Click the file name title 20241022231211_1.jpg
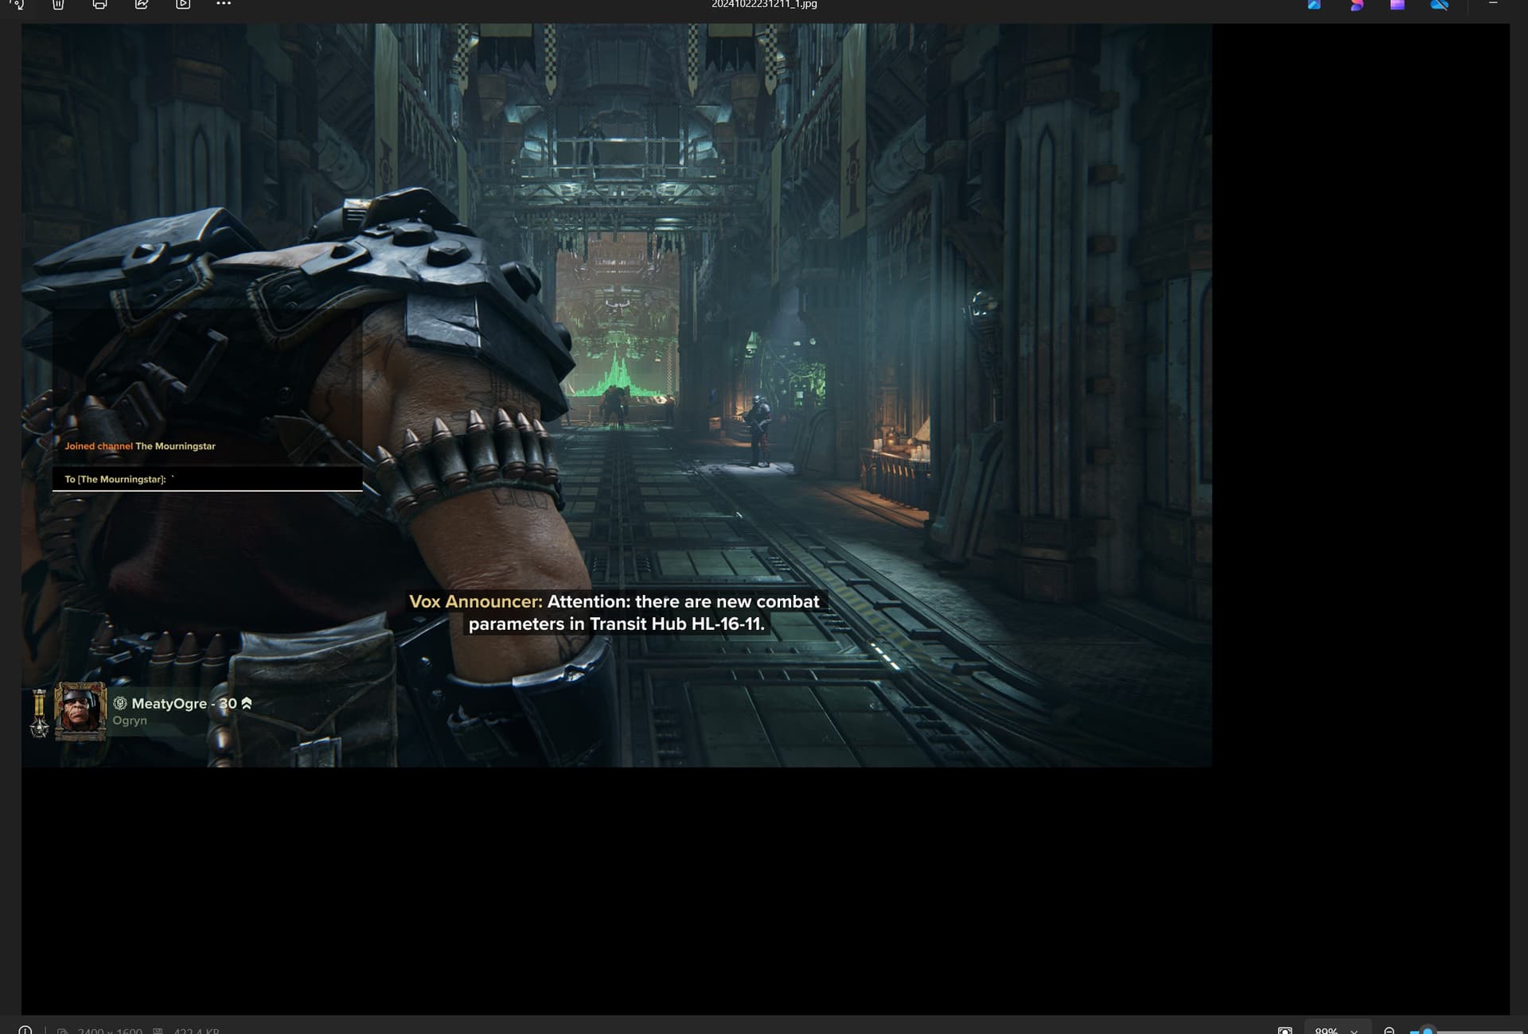Viewport: 1528px width, 1034px height. click(x=764, y=4)
